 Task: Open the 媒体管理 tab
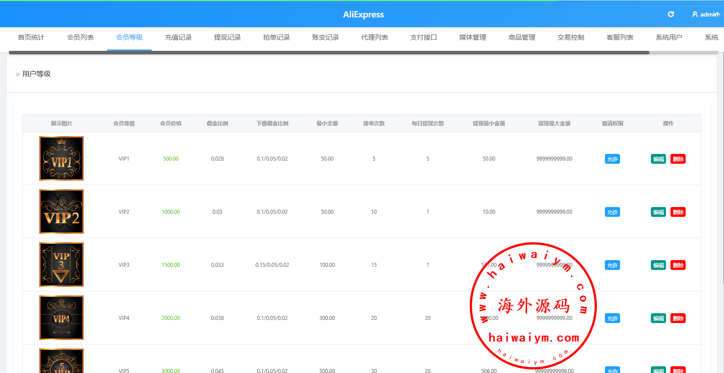coord(473,37)
